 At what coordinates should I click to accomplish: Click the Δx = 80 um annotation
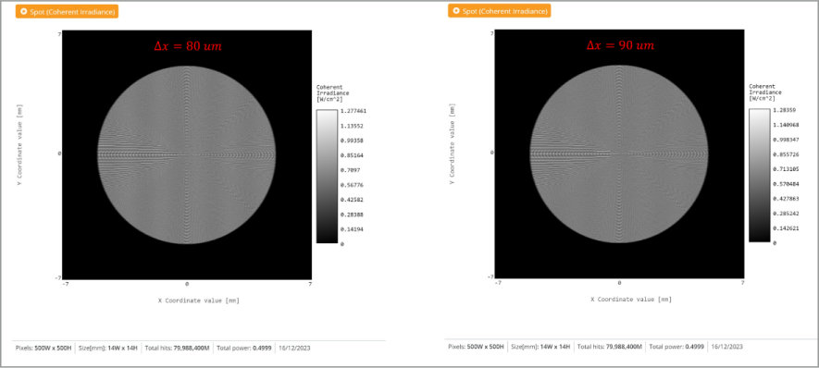tap(188, 46)
